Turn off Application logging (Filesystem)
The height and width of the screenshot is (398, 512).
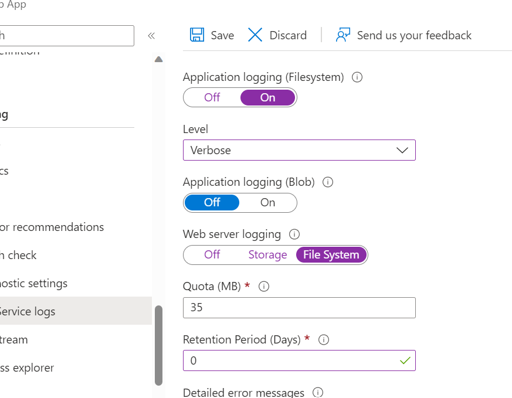[212, 97]
